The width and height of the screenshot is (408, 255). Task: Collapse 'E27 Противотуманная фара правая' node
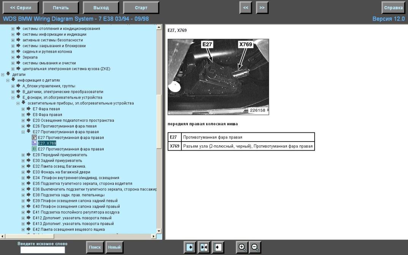coord(23,132)
